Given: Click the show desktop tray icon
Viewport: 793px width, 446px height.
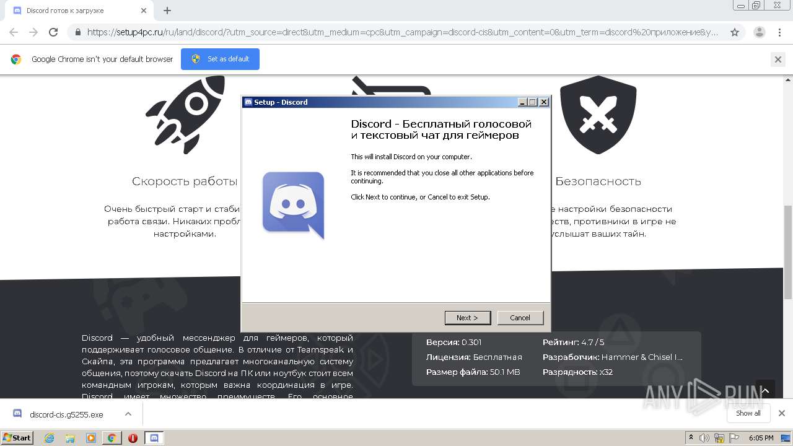Looking at the screenshot, I should click(787, 438).
